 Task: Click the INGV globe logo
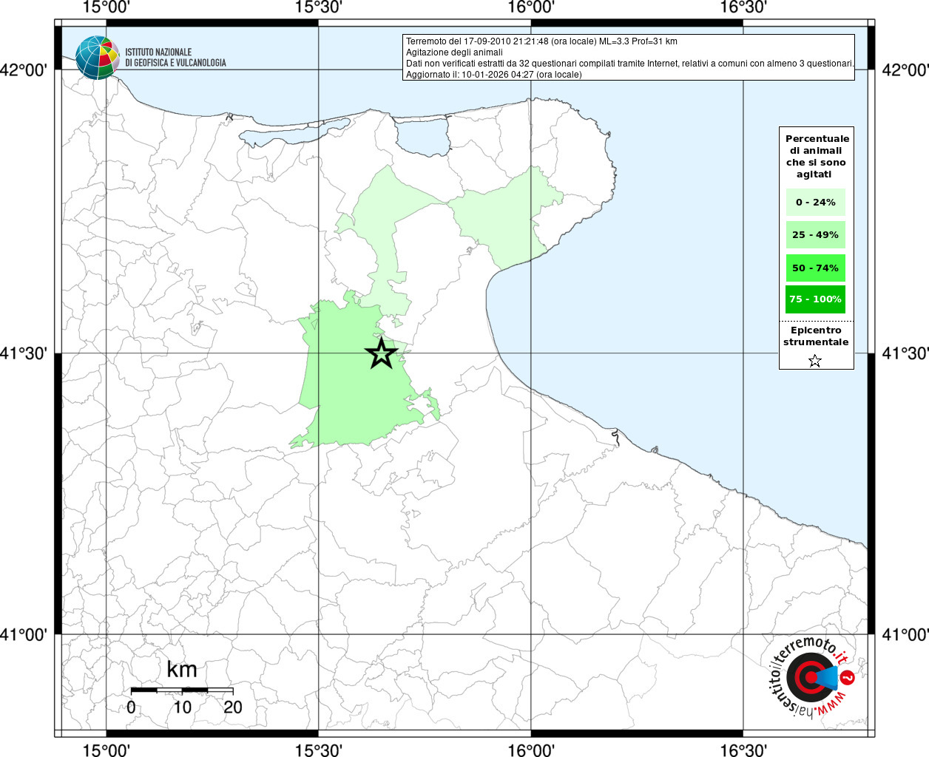click(x=97, y=58)
